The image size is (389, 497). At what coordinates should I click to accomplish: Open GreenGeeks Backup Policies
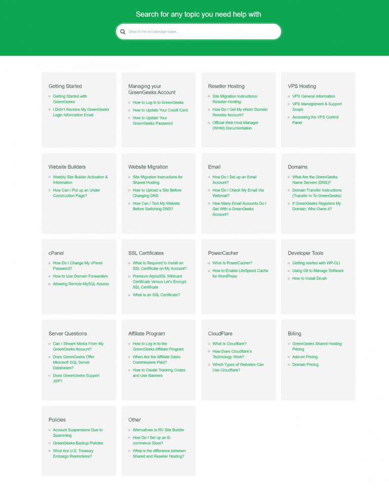click(78, 443)
